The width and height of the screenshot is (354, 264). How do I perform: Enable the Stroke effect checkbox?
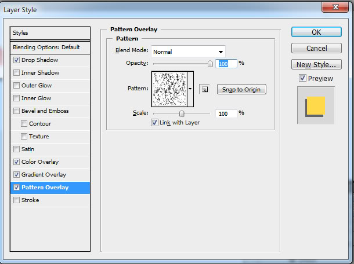[x=16, y=200]
